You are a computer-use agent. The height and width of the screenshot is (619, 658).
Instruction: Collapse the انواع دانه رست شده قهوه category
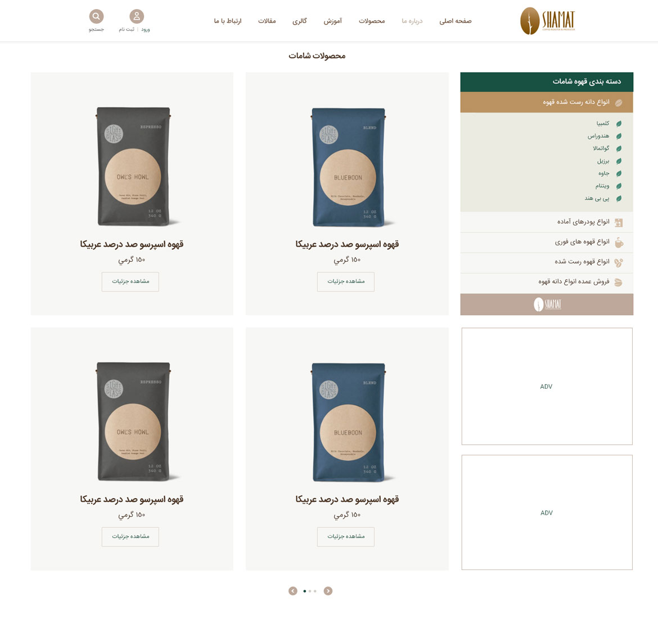pos(547,102)
